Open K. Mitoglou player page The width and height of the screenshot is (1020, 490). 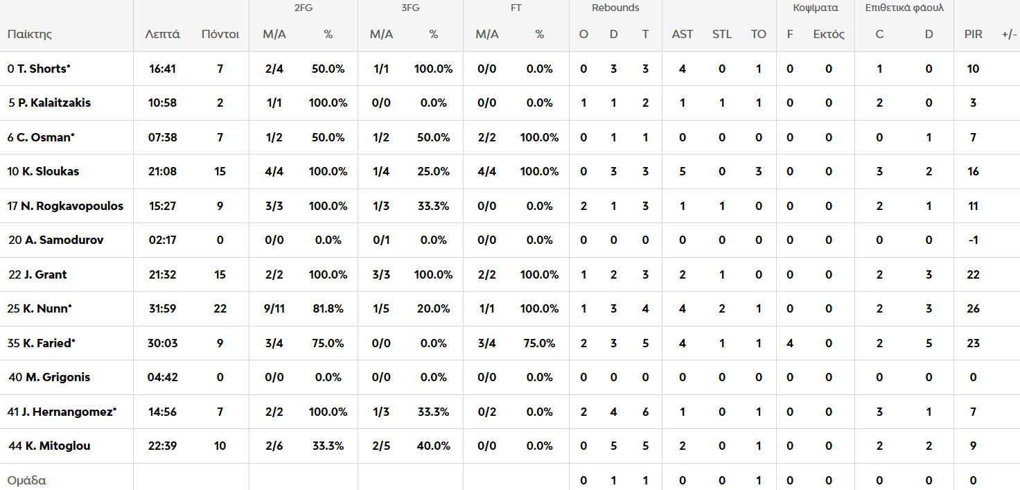[x=58, y=446]
